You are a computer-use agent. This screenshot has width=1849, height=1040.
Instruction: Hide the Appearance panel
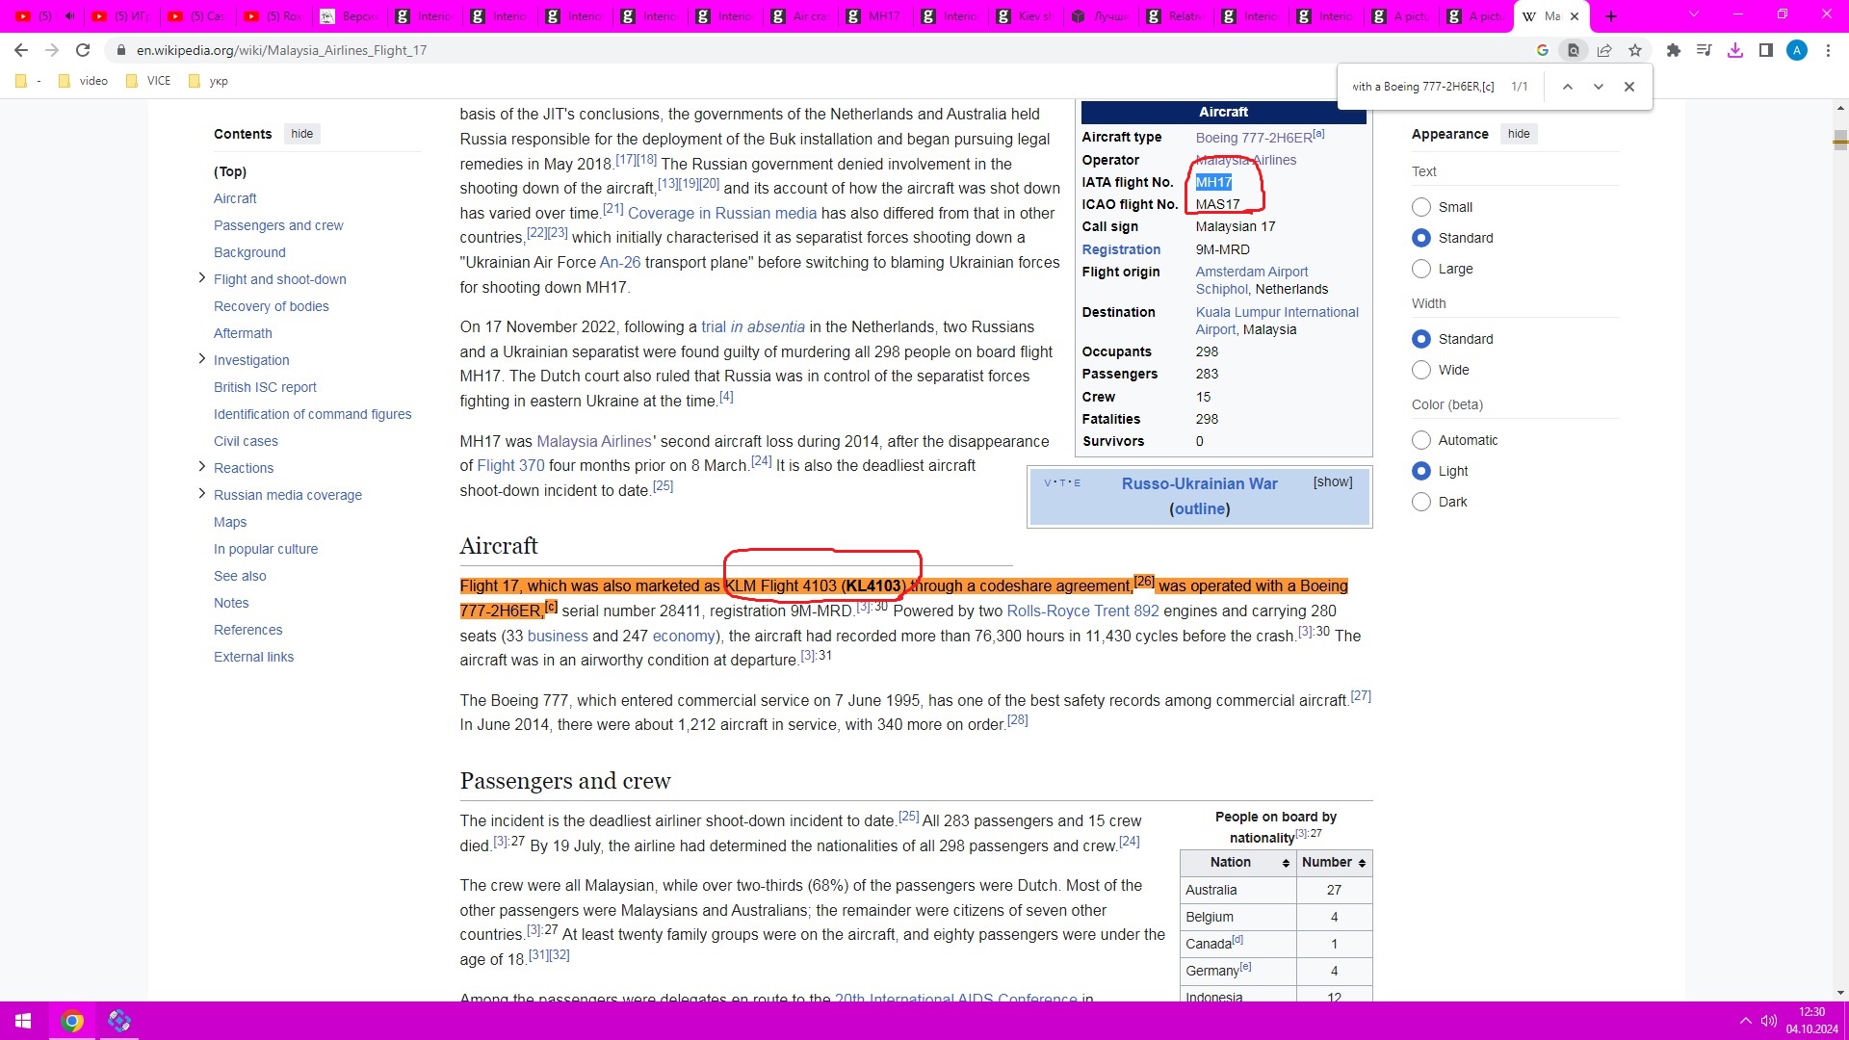(1519, 134)
